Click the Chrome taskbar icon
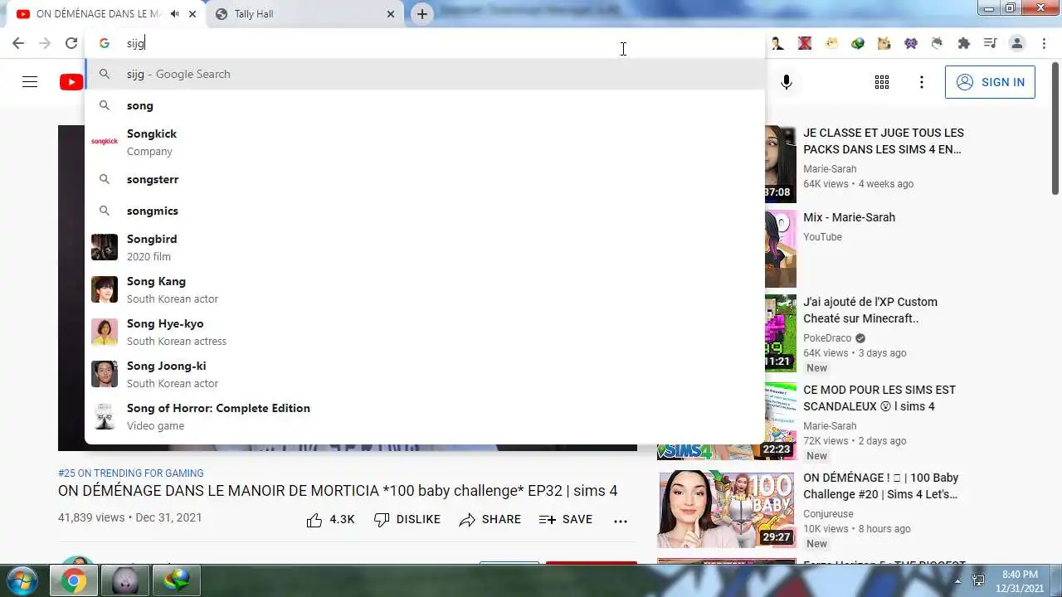The width and height of the screenshot is (1062, 597). pos(73,581)
